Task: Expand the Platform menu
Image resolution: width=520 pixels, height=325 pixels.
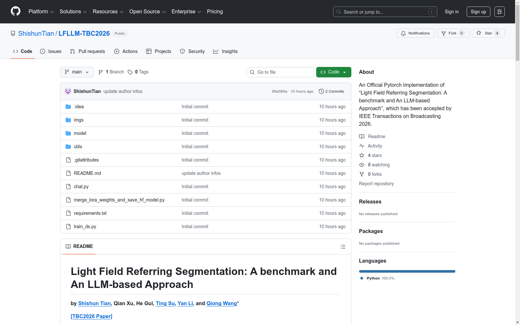Action: click(41, 12)
